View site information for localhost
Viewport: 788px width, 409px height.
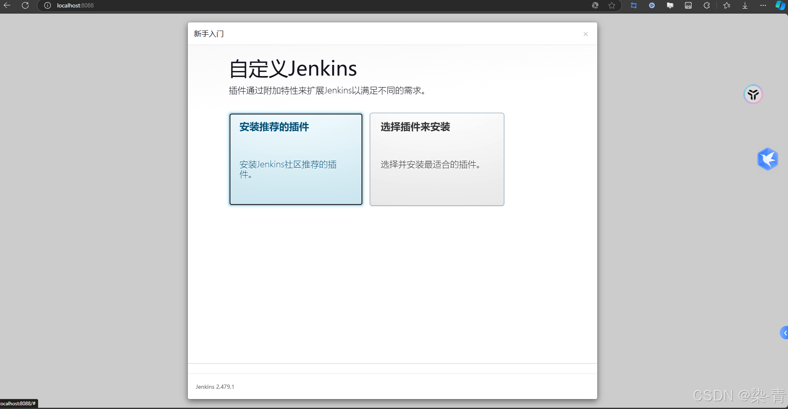pyautogui.click(x=48, y=5)
